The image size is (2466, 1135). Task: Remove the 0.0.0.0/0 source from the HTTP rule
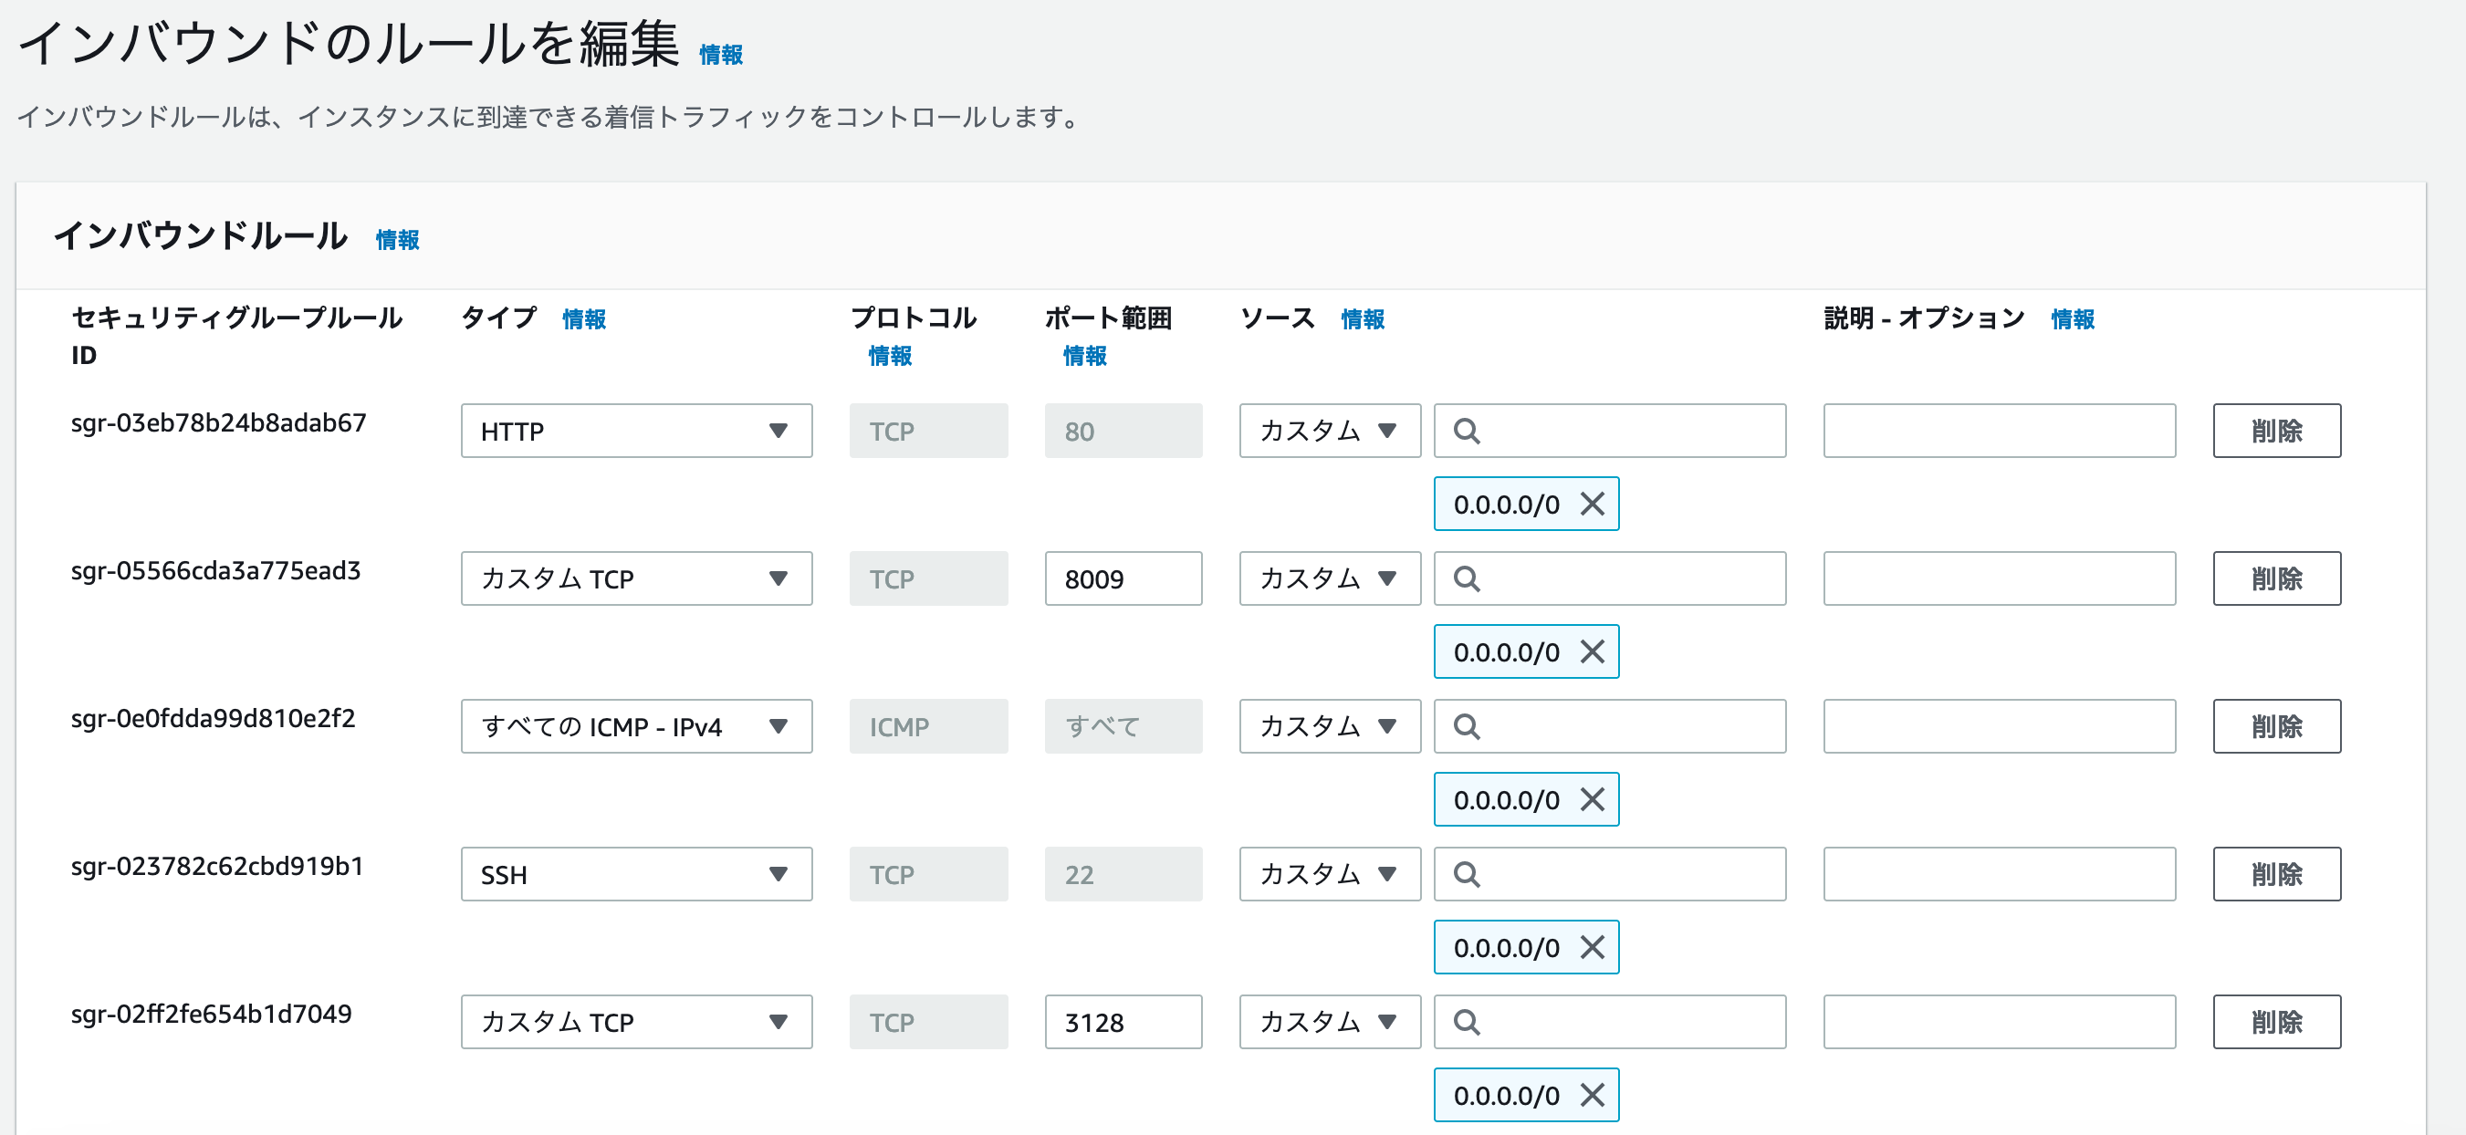[1592, 504]
